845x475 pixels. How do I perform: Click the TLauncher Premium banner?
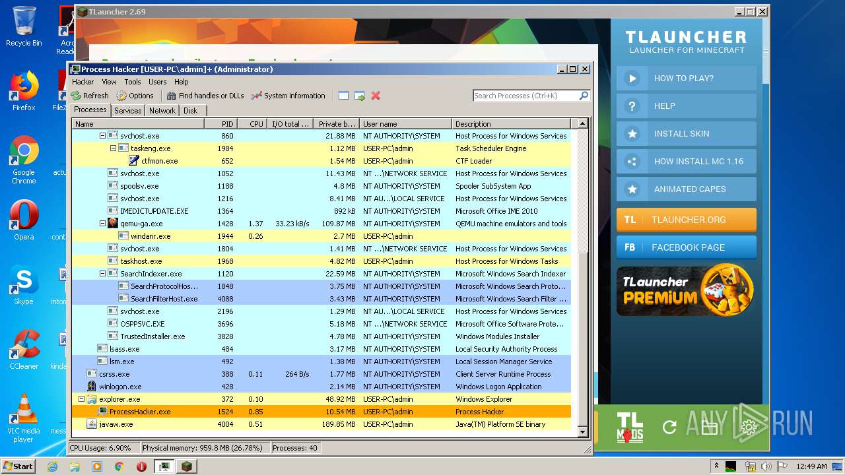tap(687, 290)
